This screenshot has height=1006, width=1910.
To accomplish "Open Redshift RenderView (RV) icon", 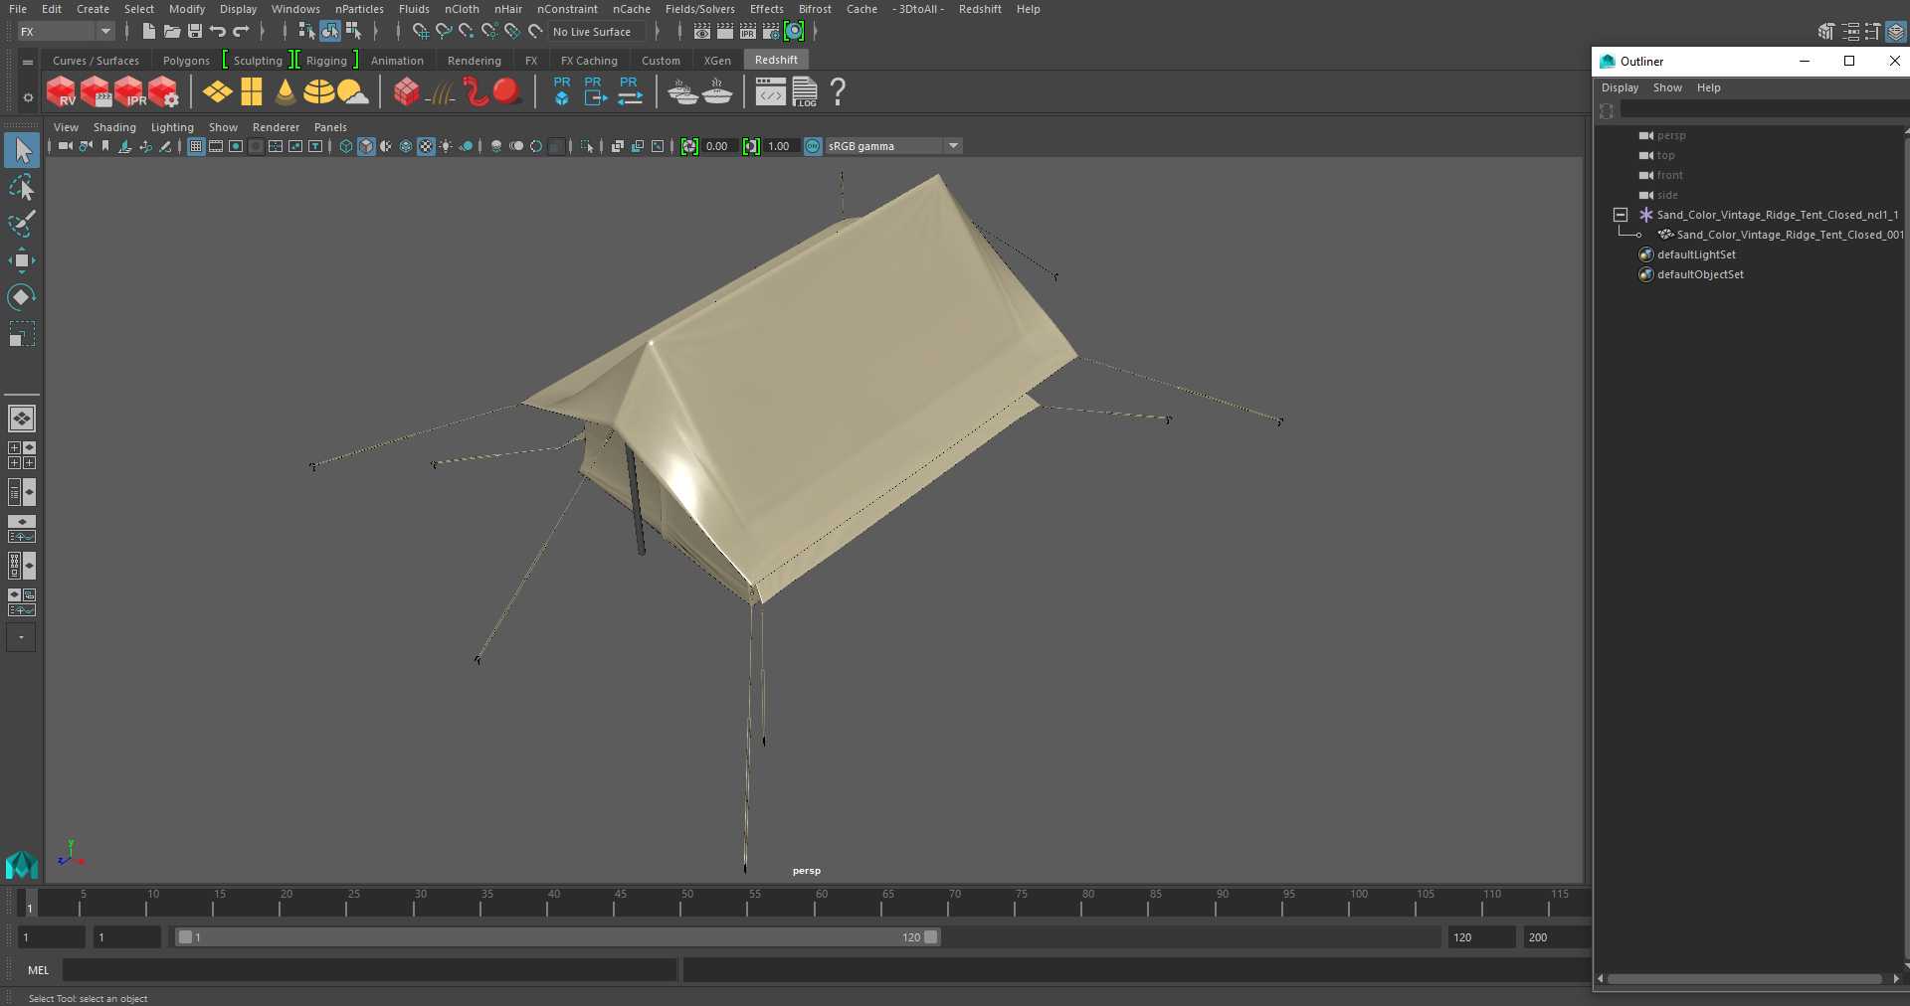I will tap(62, 92).
